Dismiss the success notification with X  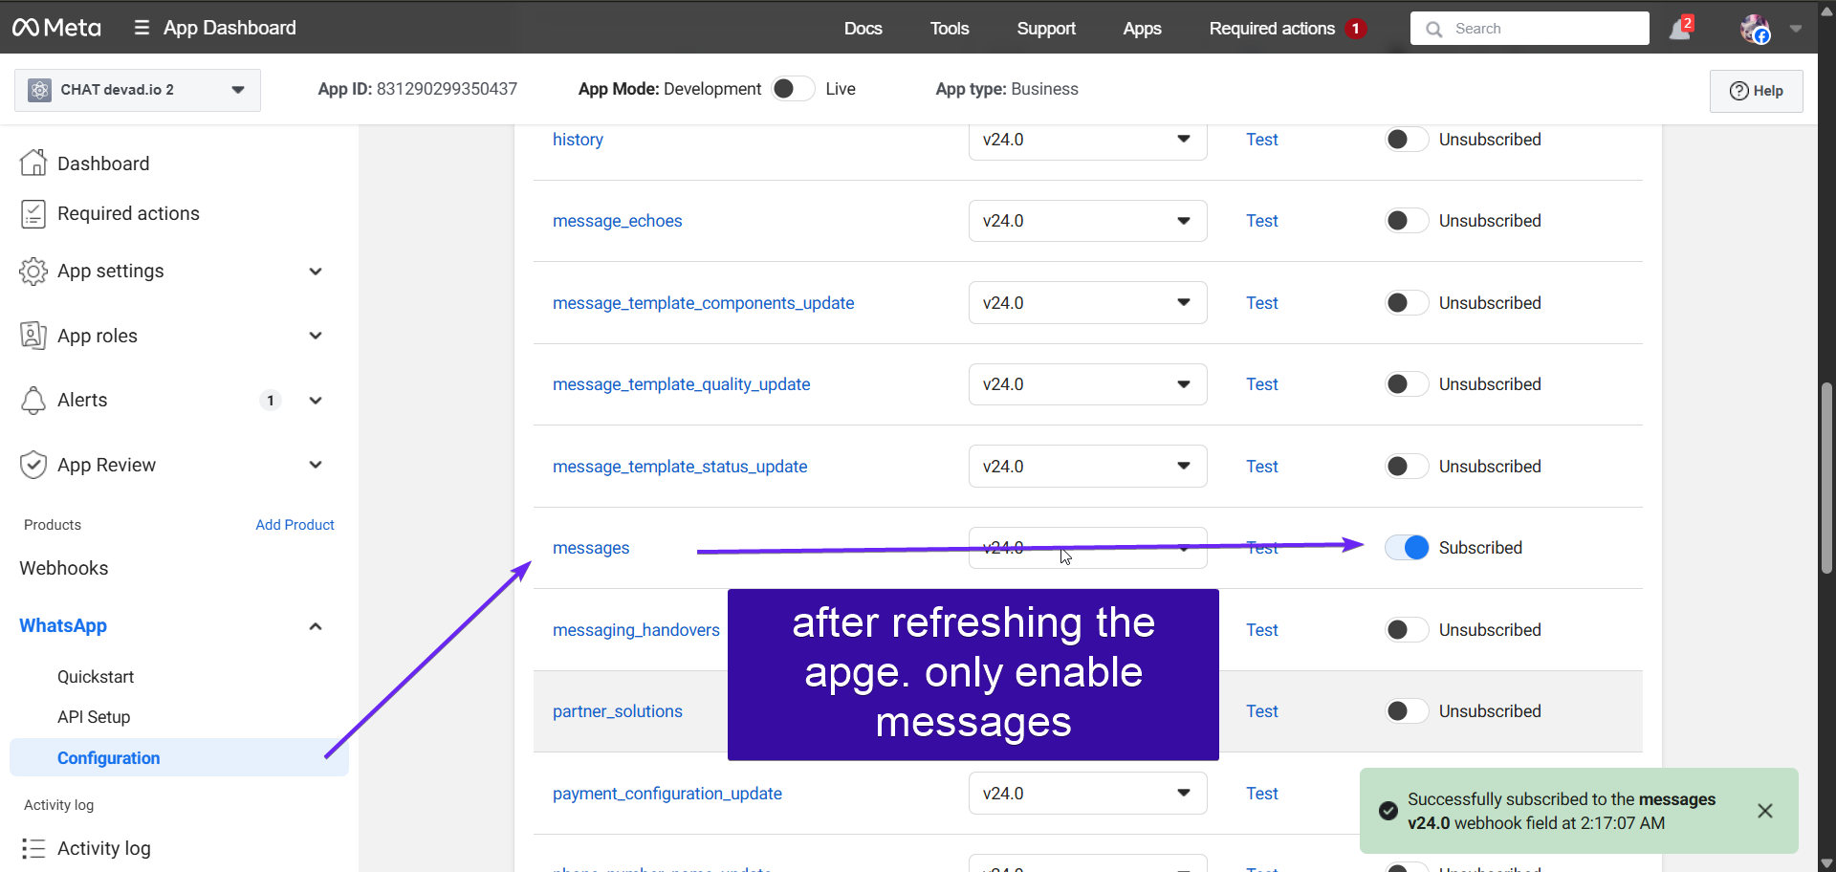pyautogui.click(x=1764, y=811)
